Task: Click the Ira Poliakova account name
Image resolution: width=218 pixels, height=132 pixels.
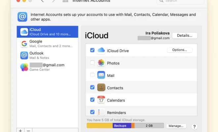Action: pos(157,33)
